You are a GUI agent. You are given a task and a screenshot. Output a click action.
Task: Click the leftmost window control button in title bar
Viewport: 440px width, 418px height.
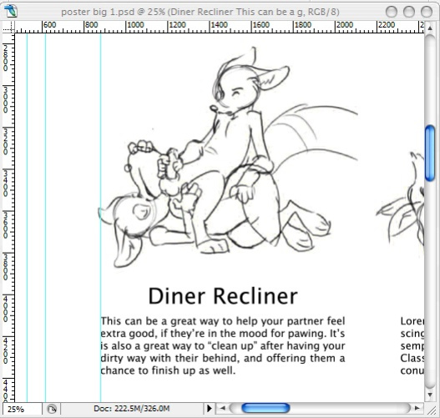click(x=392, y=12)
